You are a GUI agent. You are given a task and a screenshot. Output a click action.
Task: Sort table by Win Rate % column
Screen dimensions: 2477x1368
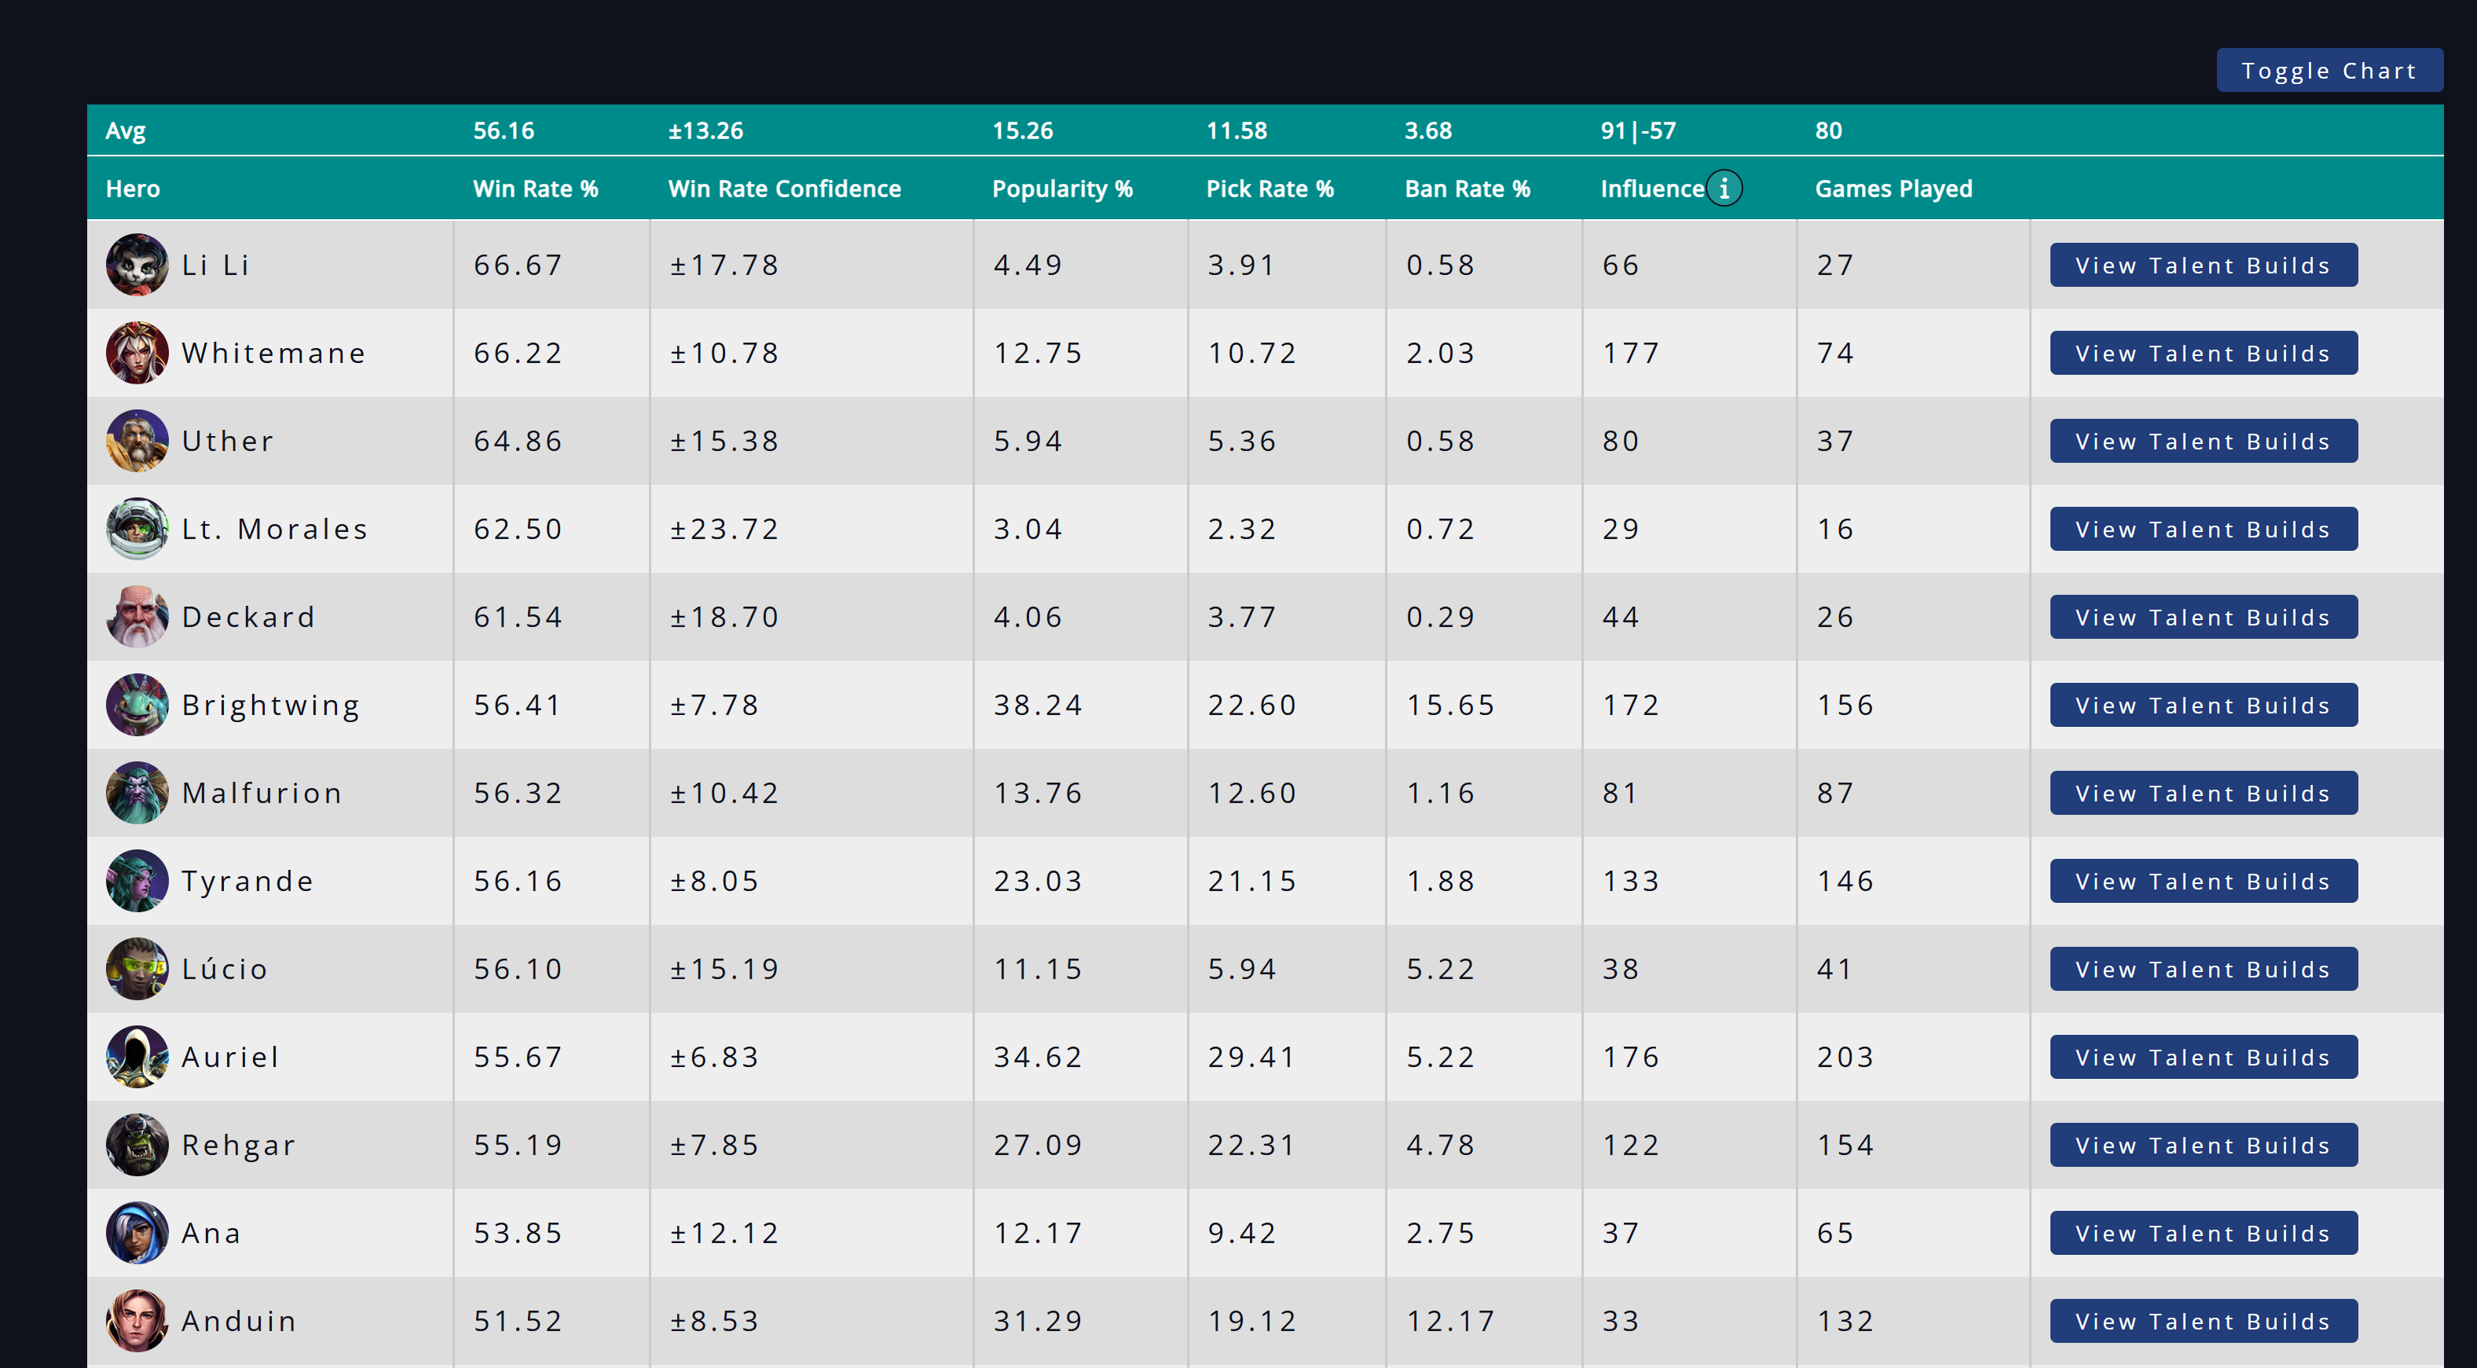pos(535,189)
